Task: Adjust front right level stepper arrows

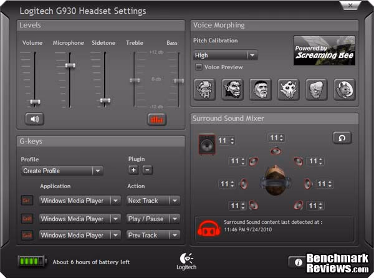Action: pyautogui.click(x=320, y=161)
